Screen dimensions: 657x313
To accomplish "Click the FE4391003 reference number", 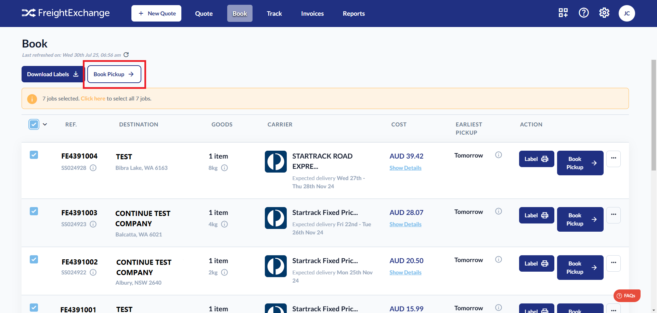I will click(x=79, y=213).
